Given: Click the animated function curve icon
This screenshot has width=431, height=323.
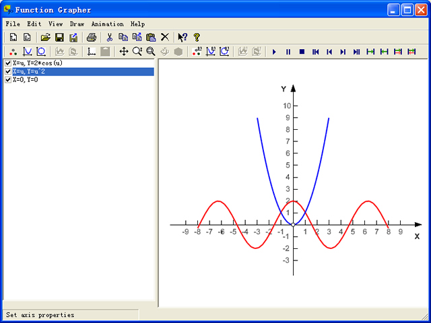Looking at the screenshot, I should click(211, 51).
